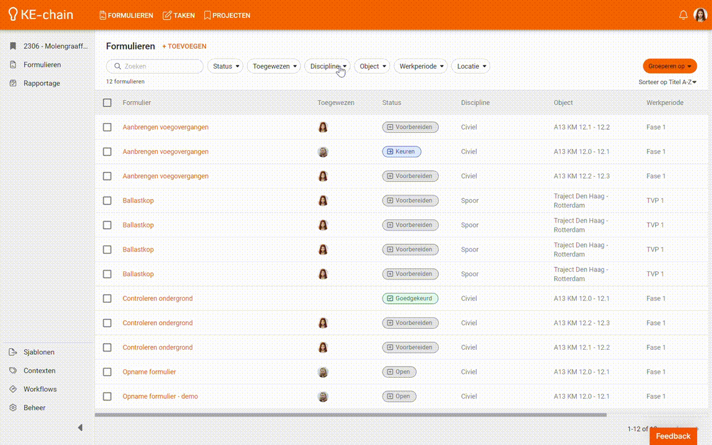Collapse the sidebar with the arrow icon
This screenshot has height=445, width=712.
(80, 428)
